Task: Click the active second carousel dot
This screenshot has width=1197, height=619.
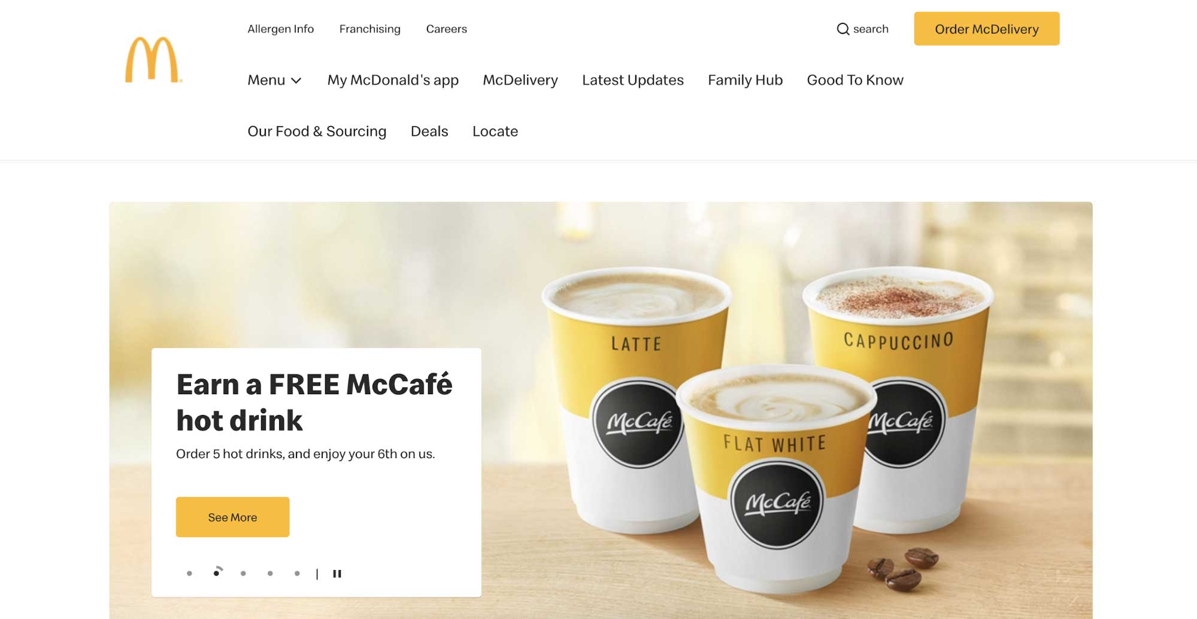Action: (x=217, y=572)
